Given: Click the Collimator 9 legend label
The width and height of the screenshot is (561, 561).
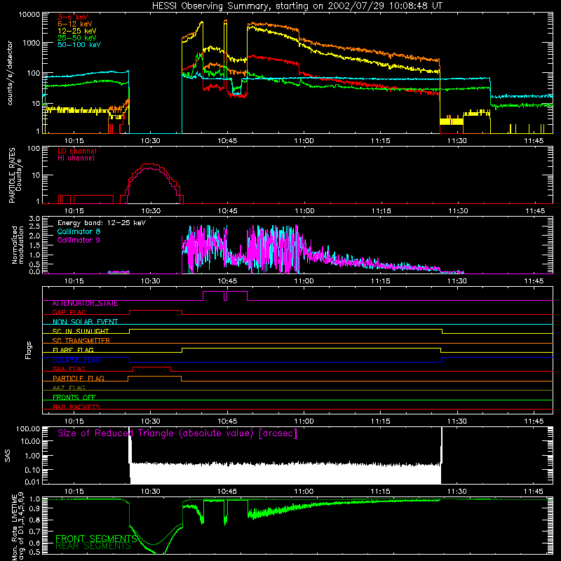Looking at the screenshot, I should 79,240.
